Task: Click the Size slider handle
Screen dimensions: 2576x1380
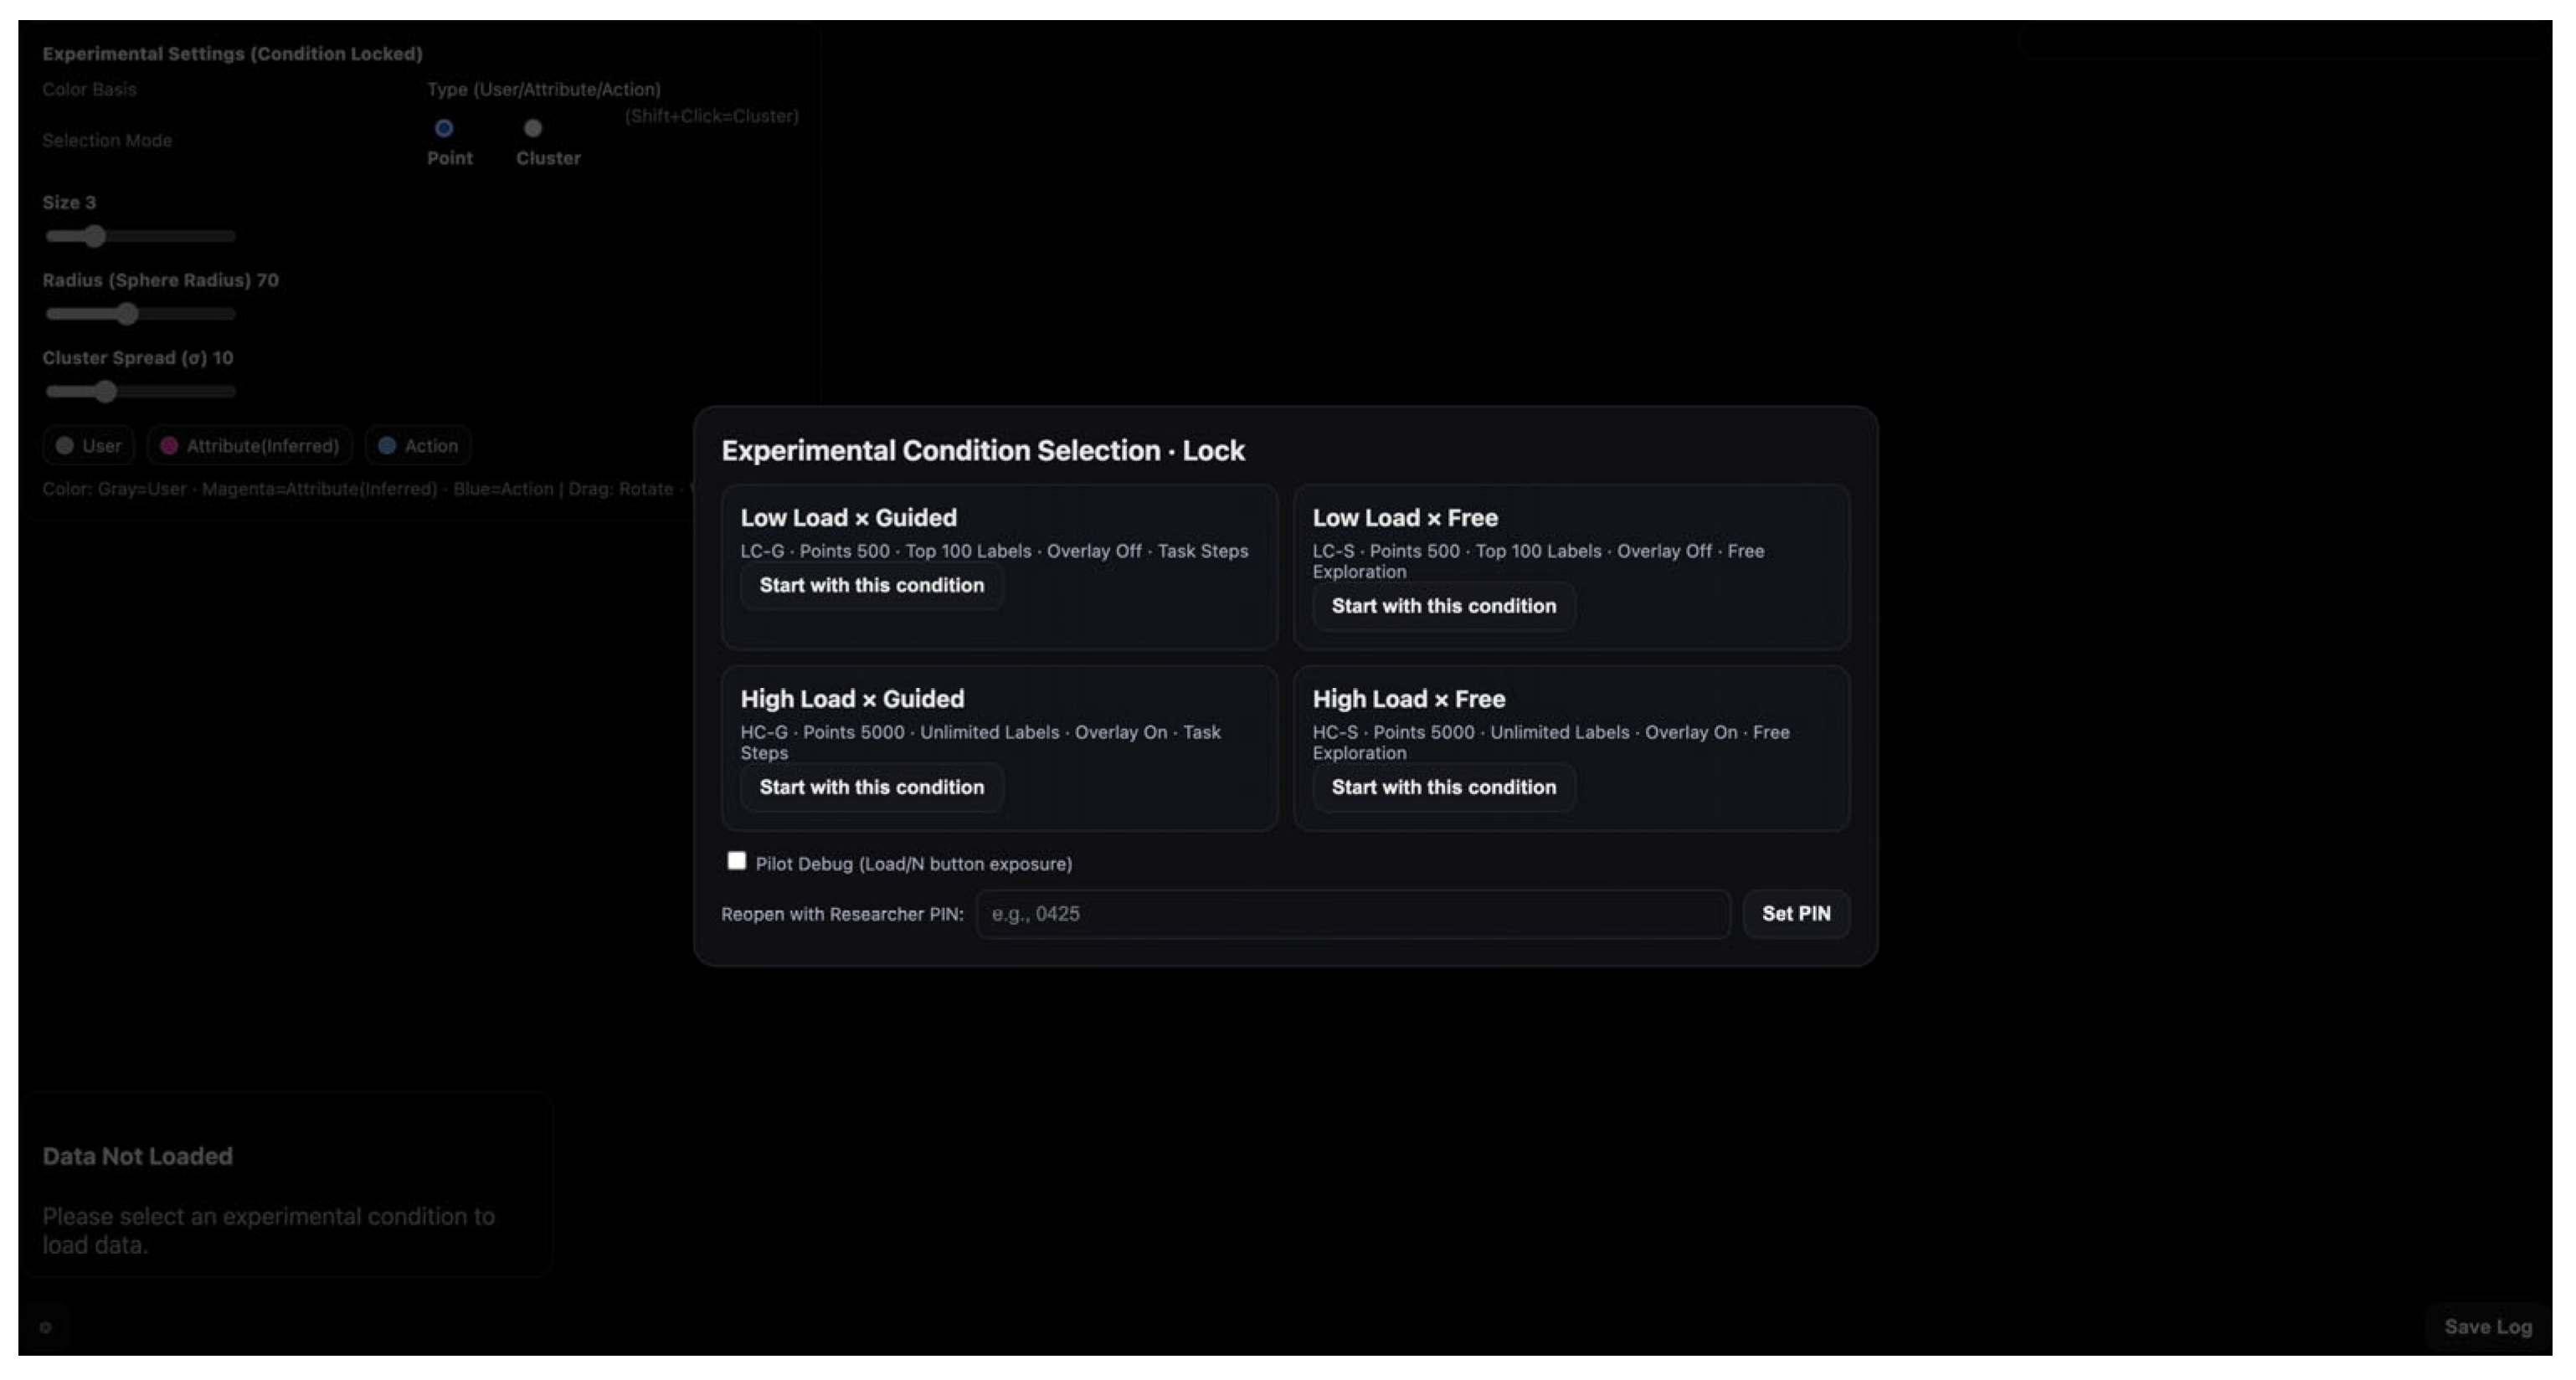Action: (x=95, y=237)
